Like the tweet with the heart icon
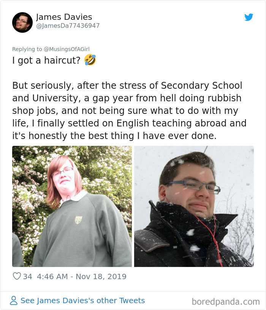 click(x=17, y=276)
